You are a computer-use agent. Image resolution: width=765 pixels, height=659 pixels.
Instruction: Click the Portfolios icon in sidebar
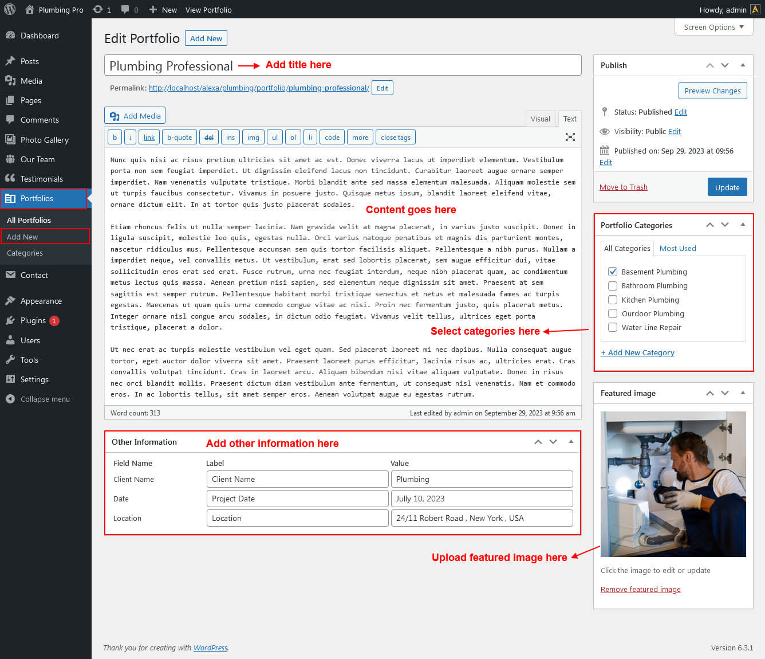point(10,198)
